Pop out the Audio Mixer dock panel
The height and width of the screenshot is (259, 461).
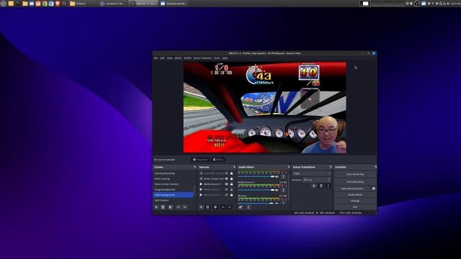[288, 167]
